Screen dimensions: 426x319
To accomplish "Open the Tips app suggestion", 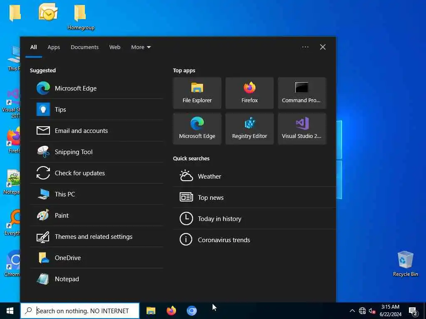I will 97,109.
